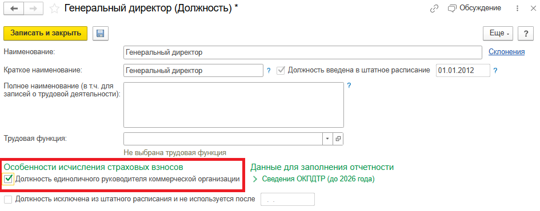Open help with the question mark button
540x211 pixels.
coord(526,33)
